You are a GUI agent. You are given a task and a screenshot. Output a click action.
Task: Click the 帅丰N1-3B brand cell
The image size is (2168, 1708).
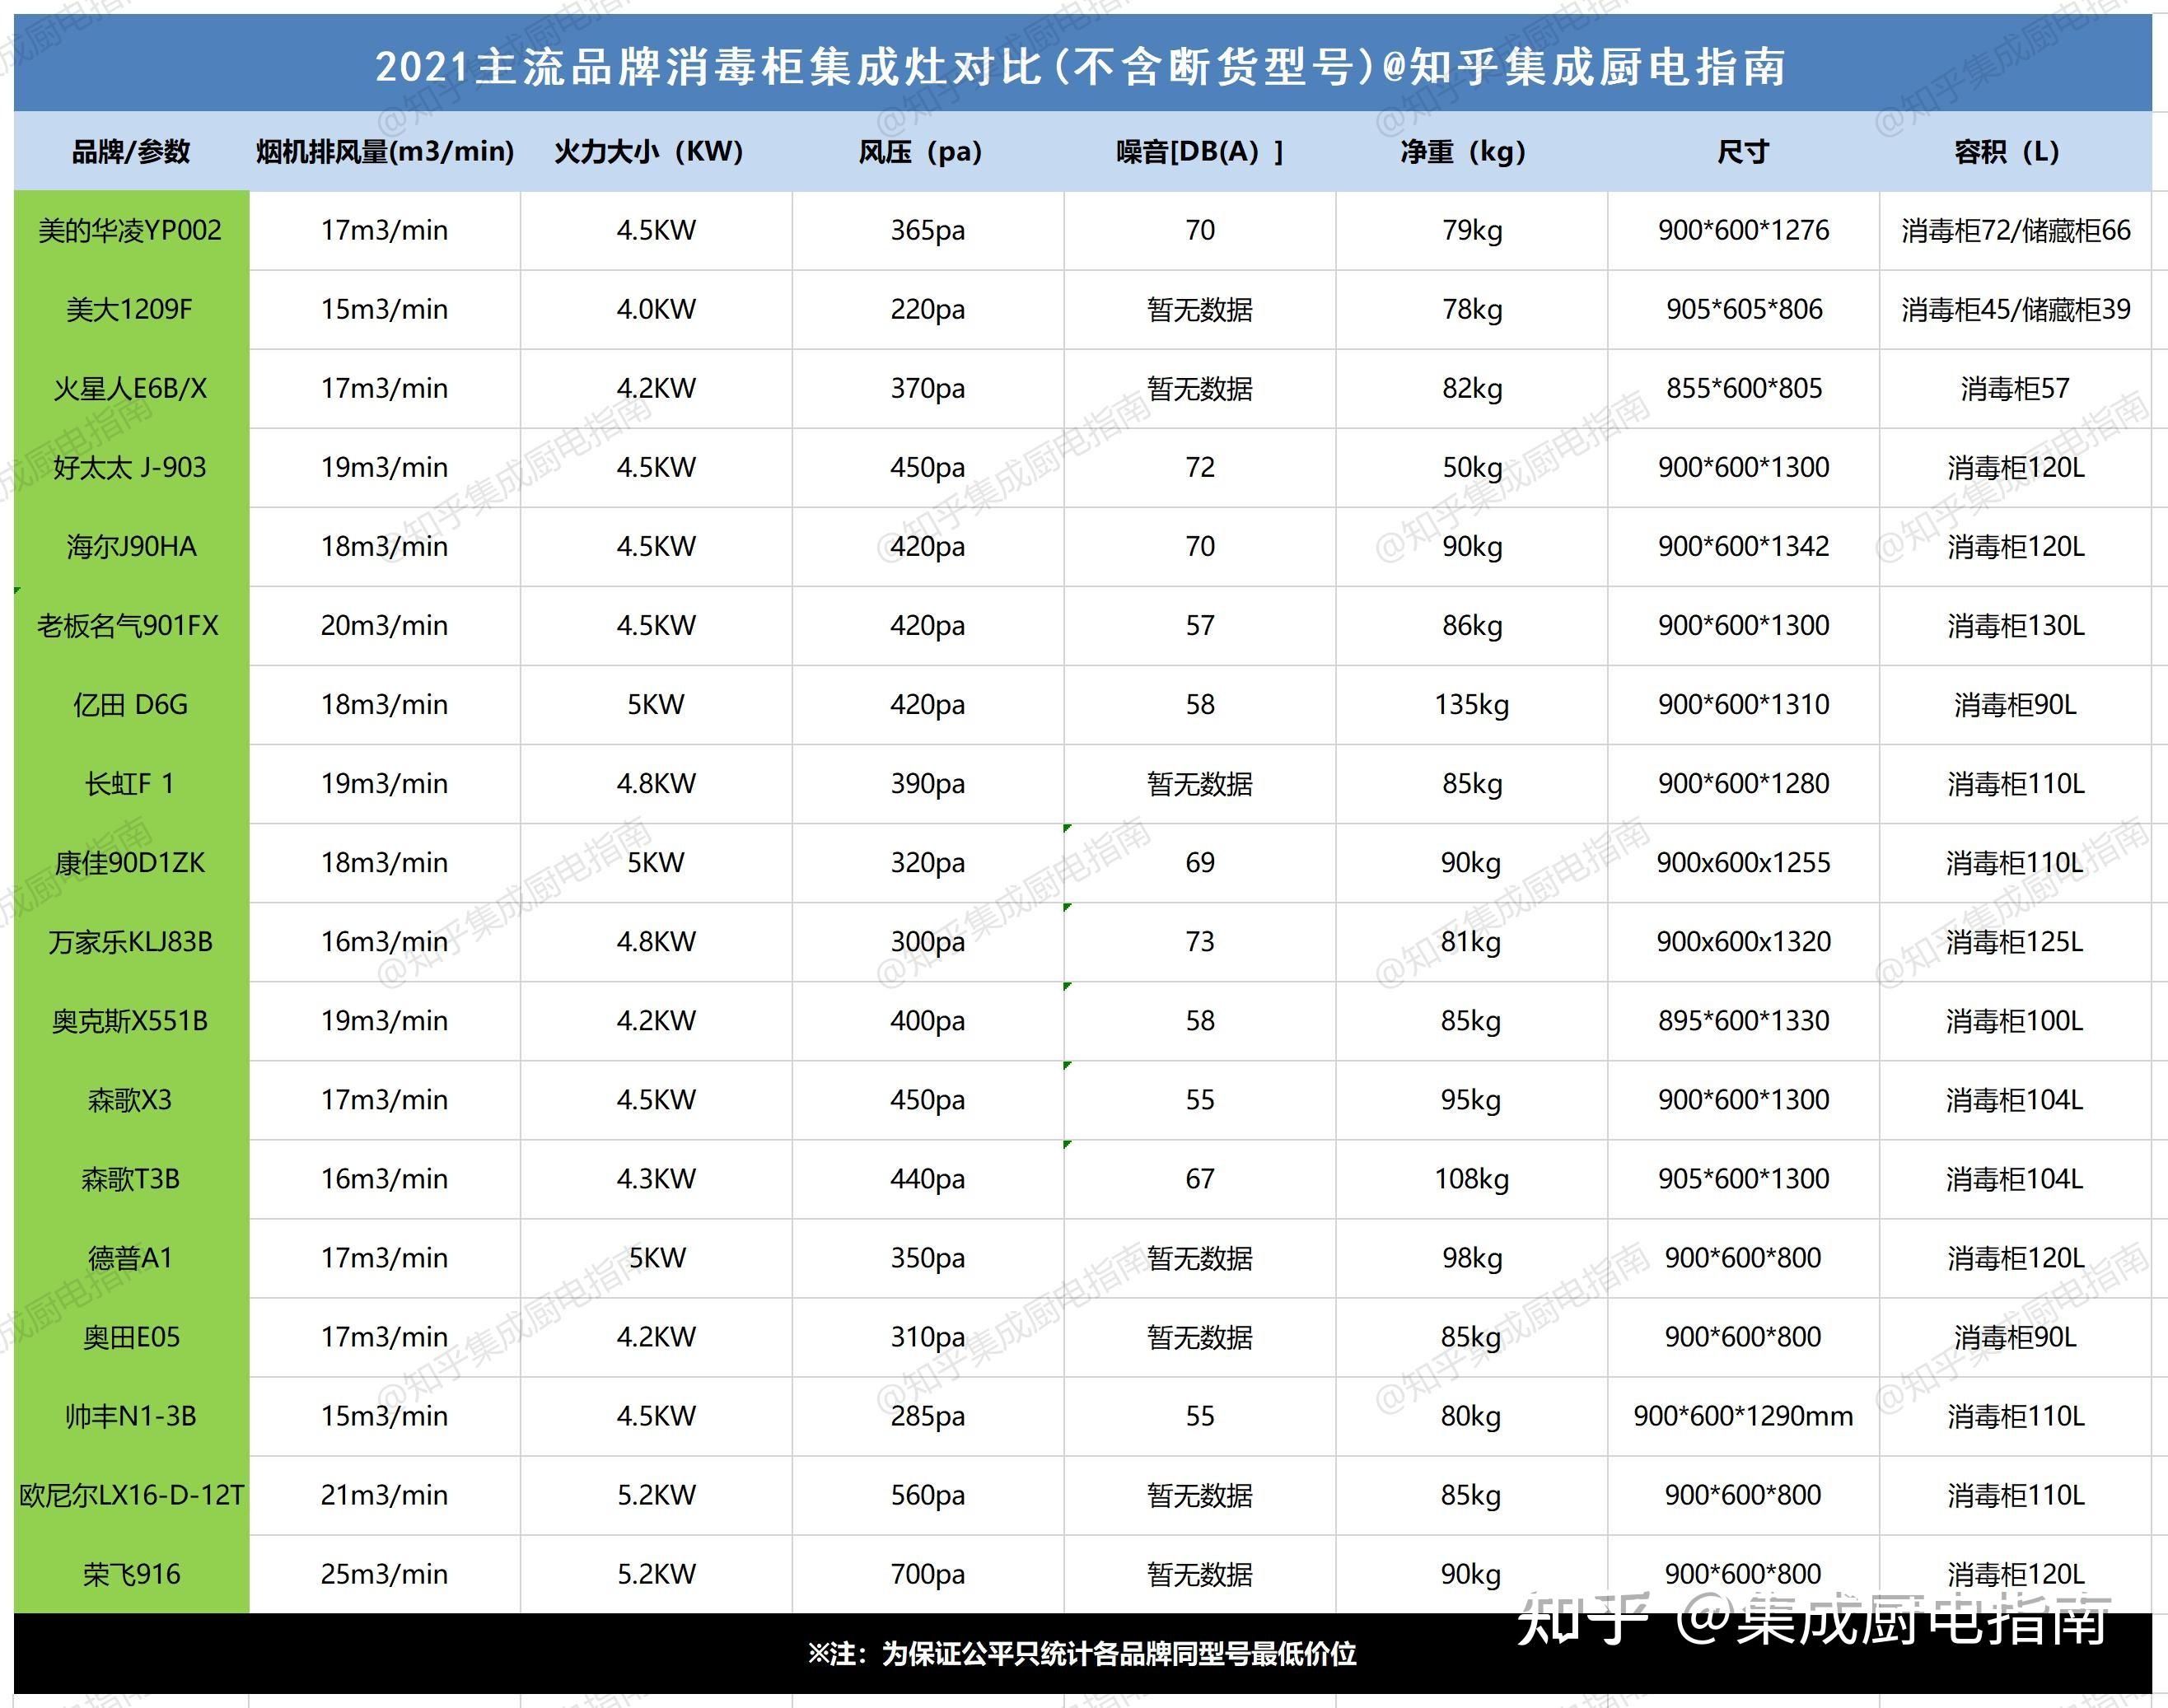[131, 1415]
